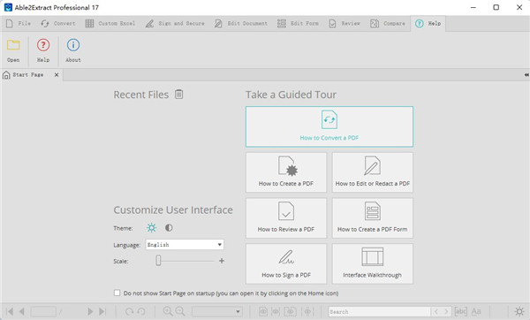530x320 pixels.
Task: Switch to the Edit Document tab
Action: click(241, 23)
